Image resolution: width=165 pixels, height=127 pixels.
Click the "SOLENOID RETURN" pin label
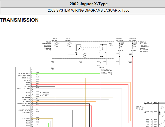[24, 104]
